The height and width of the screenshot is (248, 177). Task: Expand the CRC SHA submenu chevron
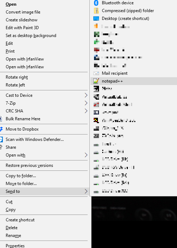click(x=86, y=111)
